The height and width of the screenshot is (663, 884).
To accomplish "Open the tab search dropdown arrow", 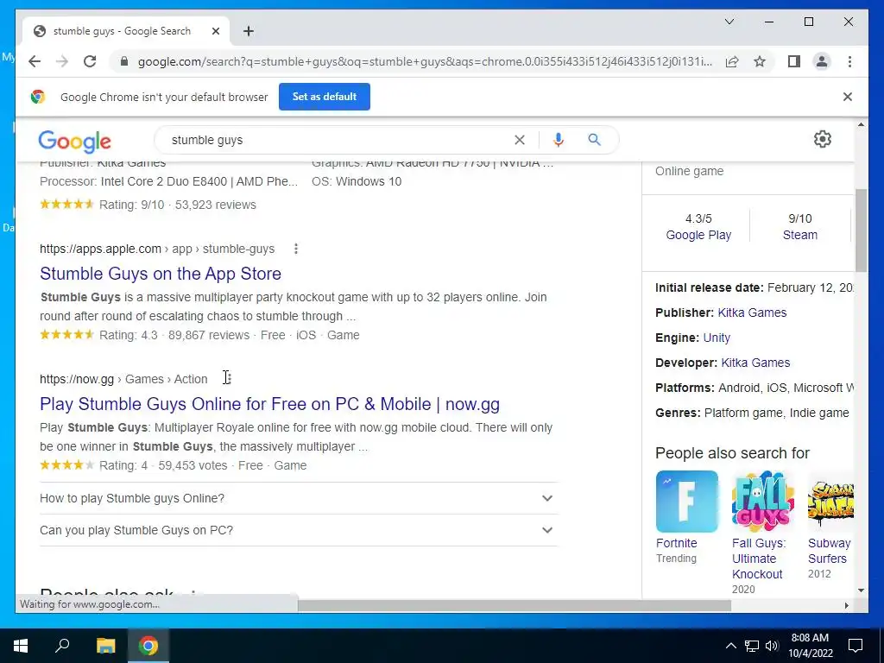I will point(729,22).
